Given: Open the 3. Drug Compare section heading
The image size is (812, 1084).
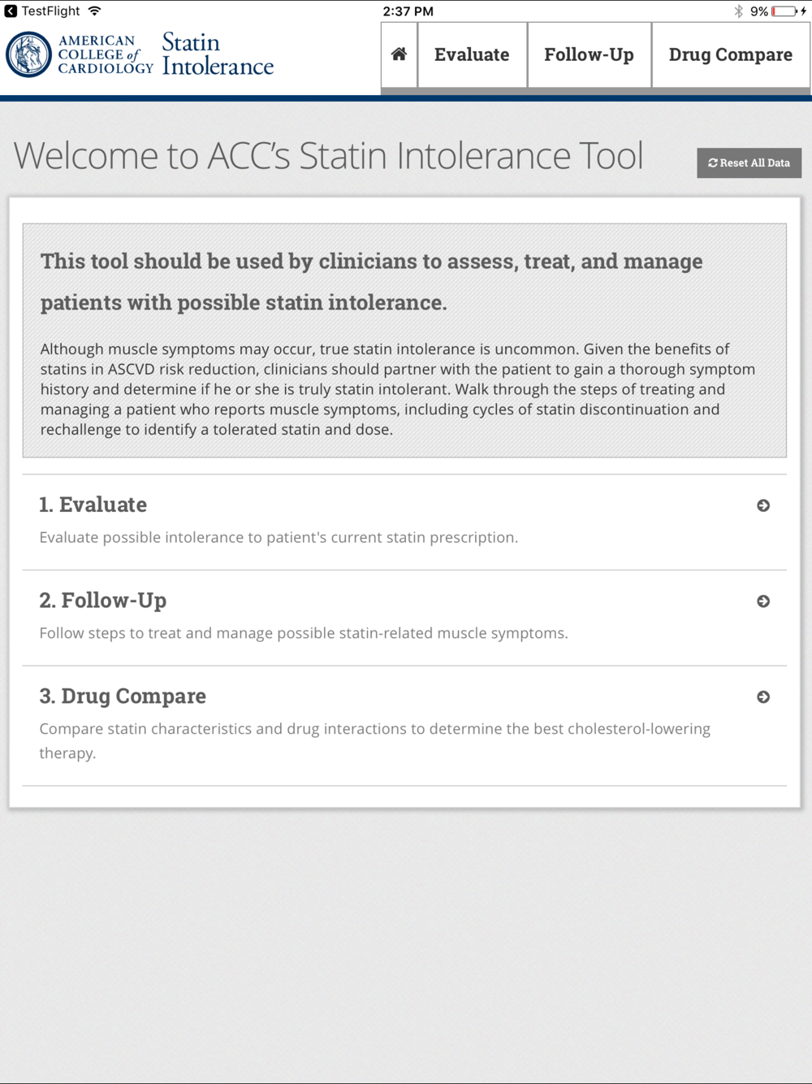Looking at the screenshot, I should [123, 696].
